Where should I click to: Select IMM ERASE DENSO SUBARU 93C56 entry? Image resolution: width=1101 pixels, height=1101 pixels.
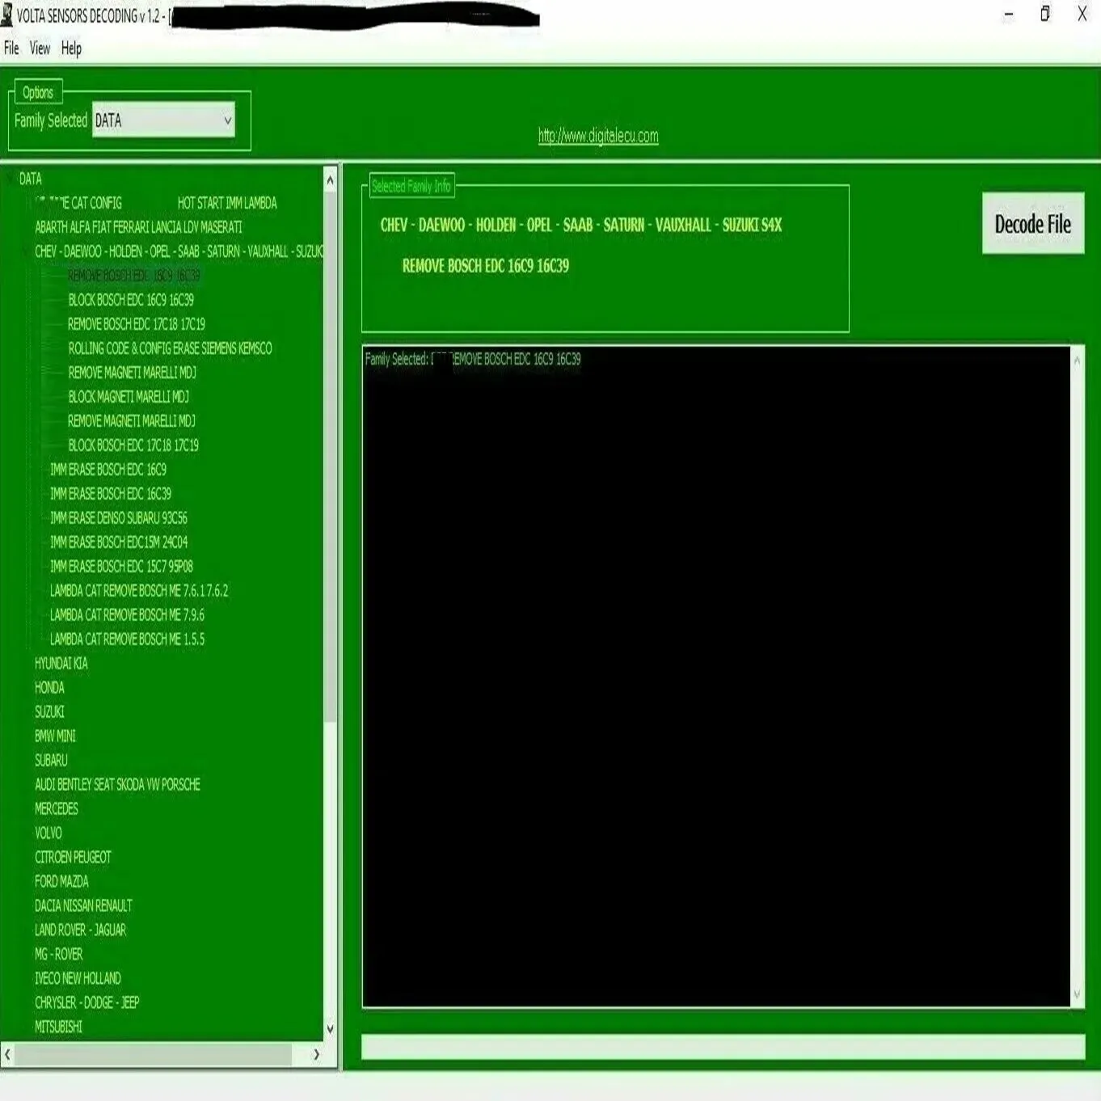[x=119, y=518]
